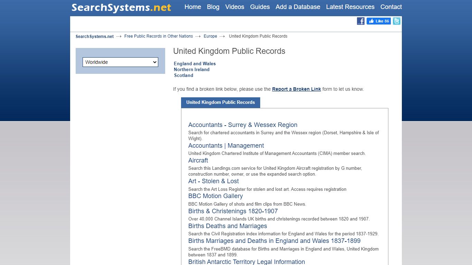Open the Blog menu item

point(213,7)
